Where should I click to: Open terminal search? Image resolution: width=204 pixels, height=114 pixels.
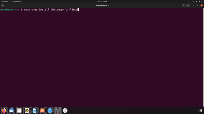pyautogui.click(x=184, y=5)
